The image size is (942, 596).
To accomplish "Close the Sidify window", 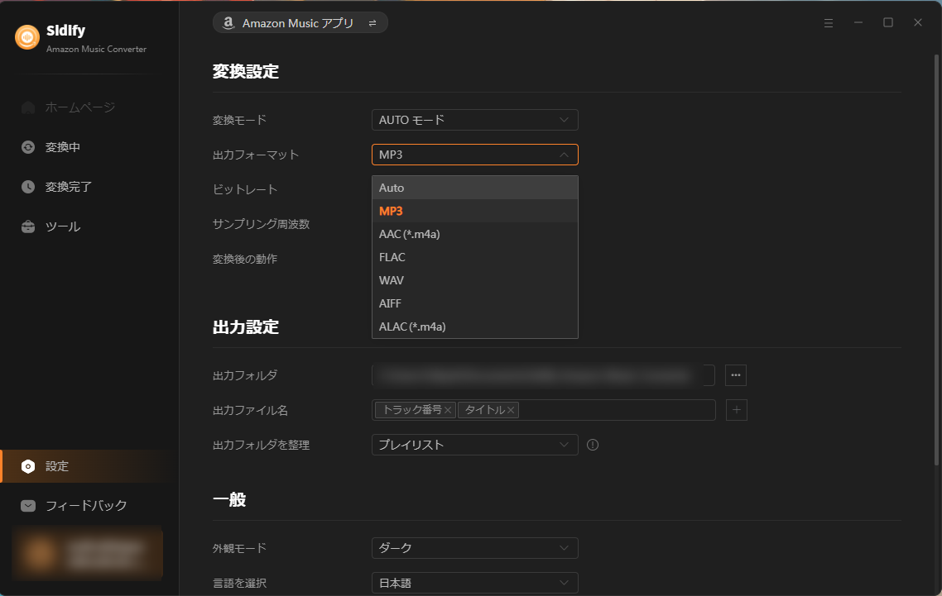I will [x=918, y=23].
